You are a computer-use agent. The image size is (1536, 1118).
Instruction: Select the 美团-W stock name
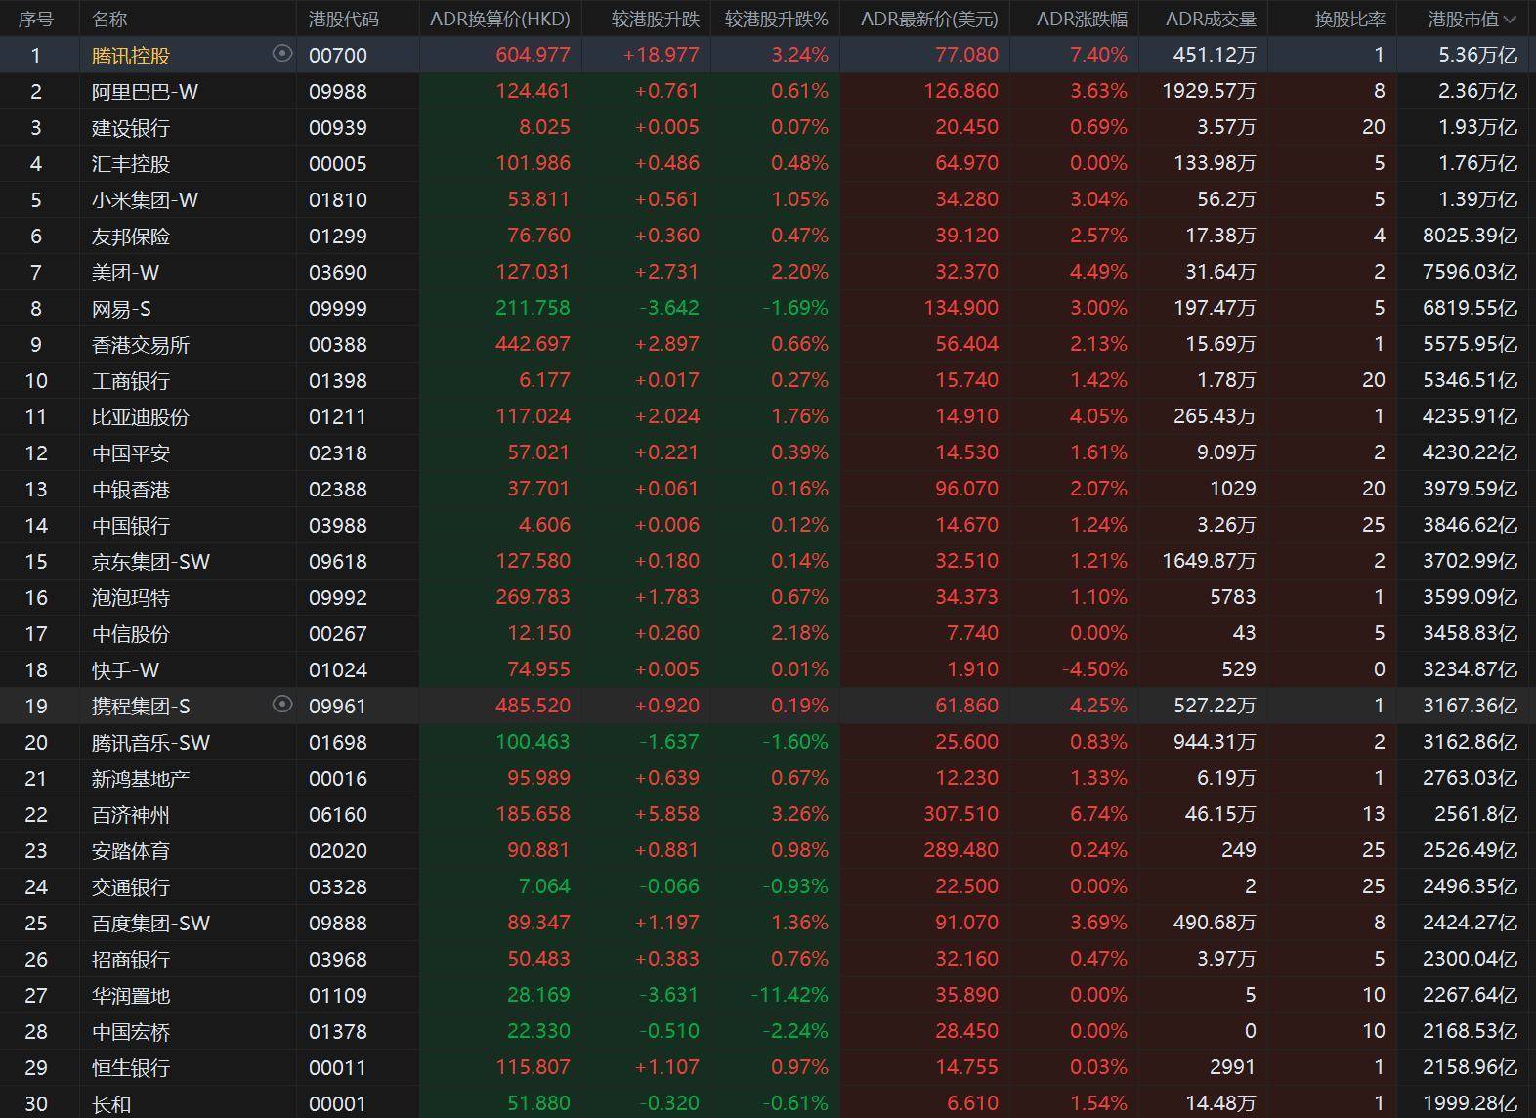tap(125, 272)
